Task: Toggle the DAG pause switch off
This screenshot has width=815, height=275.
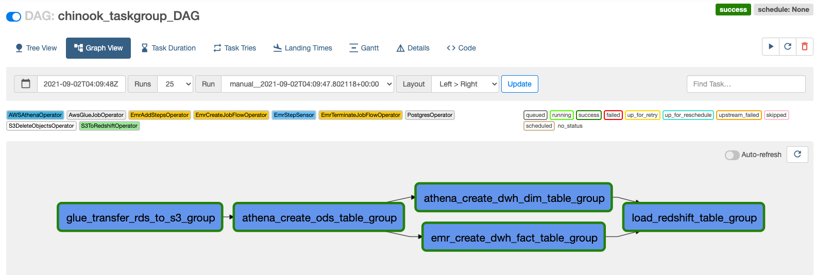Action: [13, 16]
